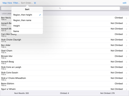Open the Filter options
129x96 pixels.
(16, 3)
